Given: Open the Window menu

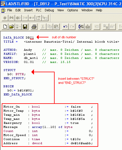Looking at the screenshot, I should (87, 10).
